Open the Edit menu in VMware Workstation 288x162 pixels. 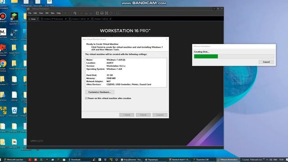35,13
